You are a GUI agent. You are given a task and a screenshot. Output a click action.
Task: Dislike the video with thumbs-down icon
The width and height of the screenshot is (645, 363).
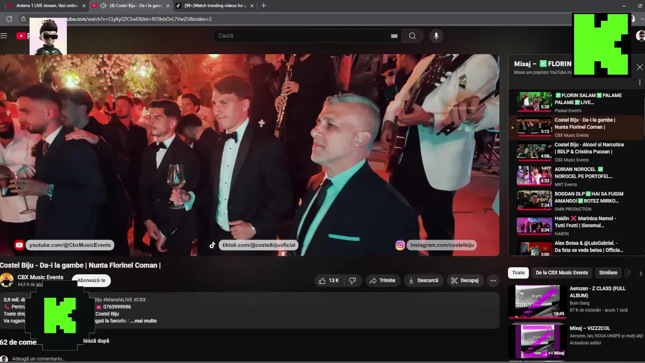tap(352, 280)
